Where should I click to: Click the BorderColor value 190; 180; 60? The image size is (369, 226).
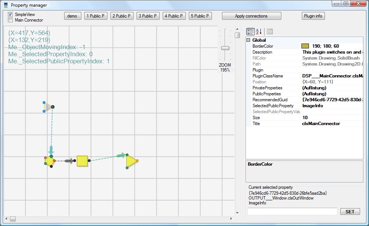point(325,46)
